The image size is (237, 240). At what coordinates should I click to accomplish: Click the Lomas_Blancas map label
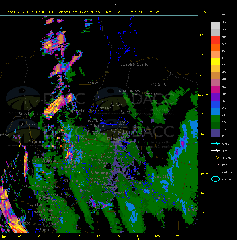click(164, 176)
